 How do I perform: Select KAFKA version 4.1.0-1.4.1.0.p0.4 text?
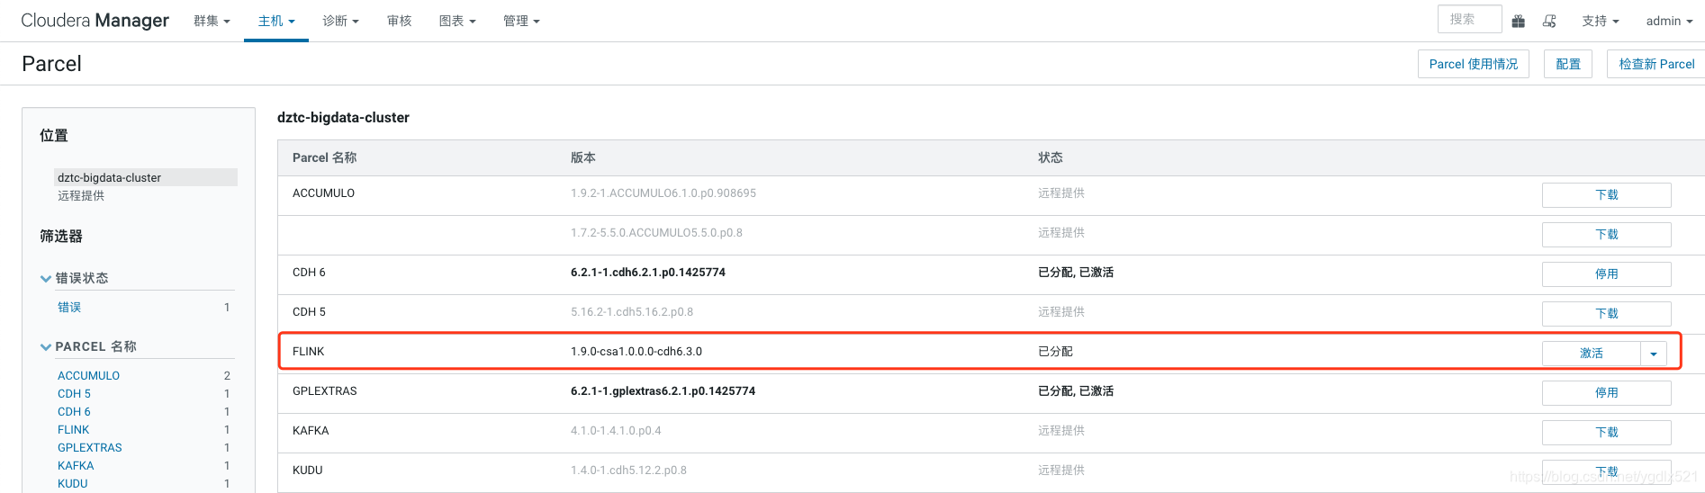[616, 430]
